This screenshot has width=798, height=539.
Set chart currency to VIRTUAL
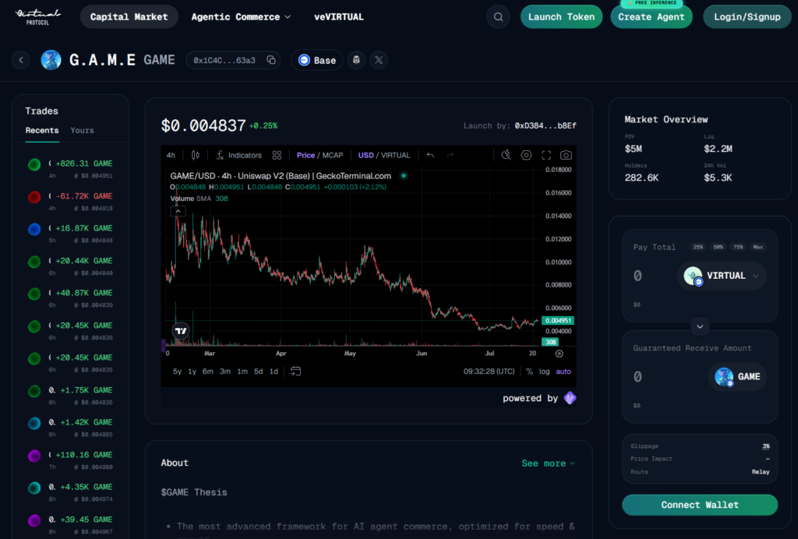coord(395,155)
